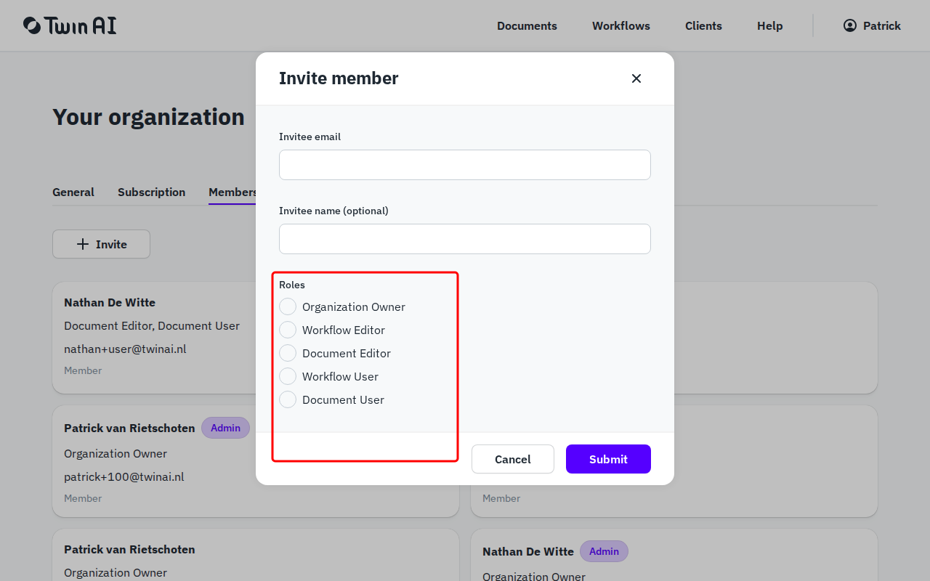Open the Subscription tab
The width and height of the screenshot is (930, 581).
[151, 192]
